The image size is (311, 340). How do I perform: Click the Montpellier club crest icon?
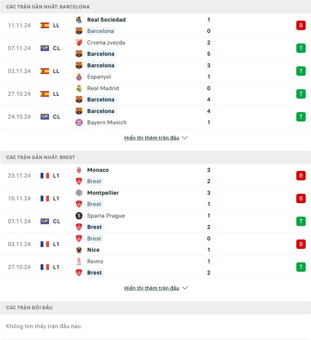coord(79,193)
